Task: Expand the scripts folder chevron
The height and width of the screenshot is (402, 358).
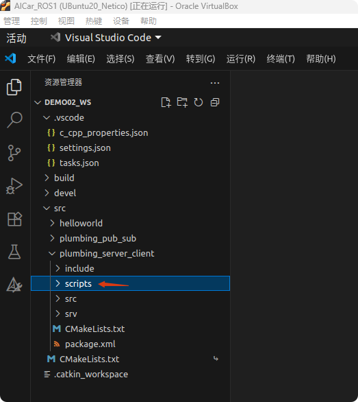Action: (x=57, y=283)
